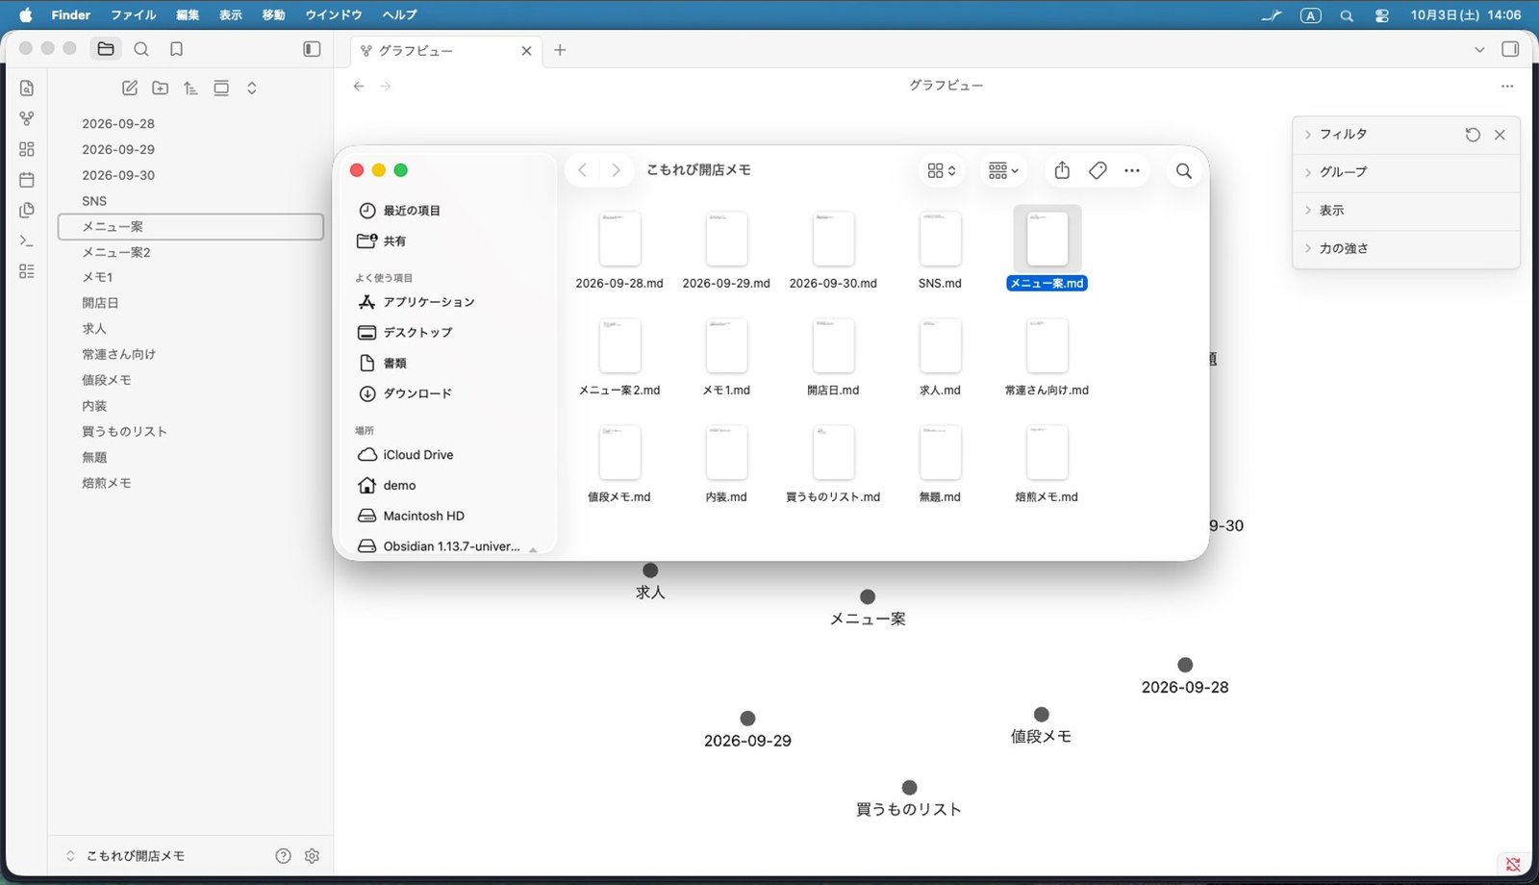The height and width of the screenshot is (885, 1539).
Task: Close the graph settings panel
Action: [1500, 135]
